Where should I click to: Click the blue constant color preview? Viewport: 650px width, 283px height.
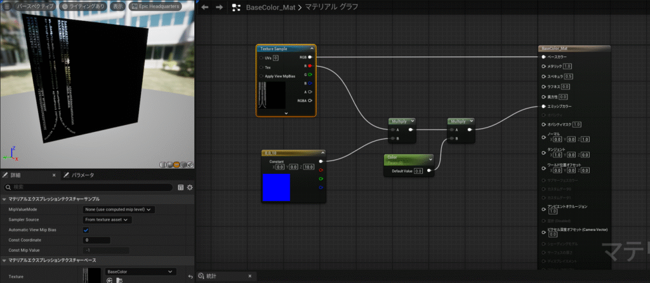click(276, 188)
